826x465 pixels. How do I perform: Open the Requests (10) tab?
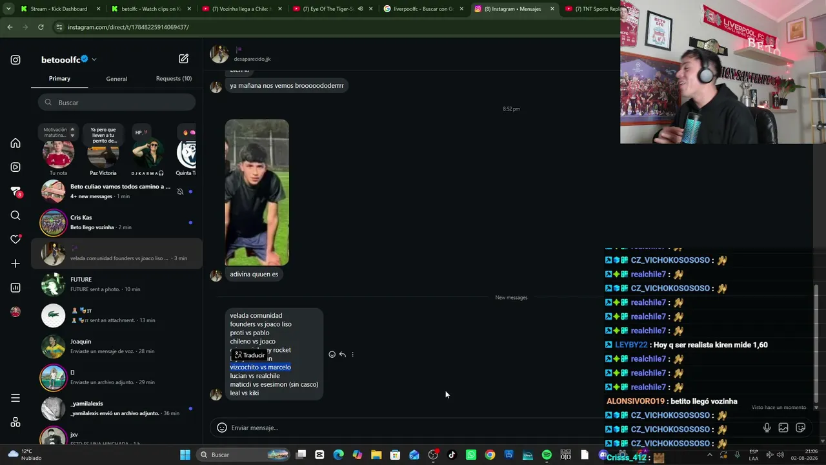coord(174,79)
